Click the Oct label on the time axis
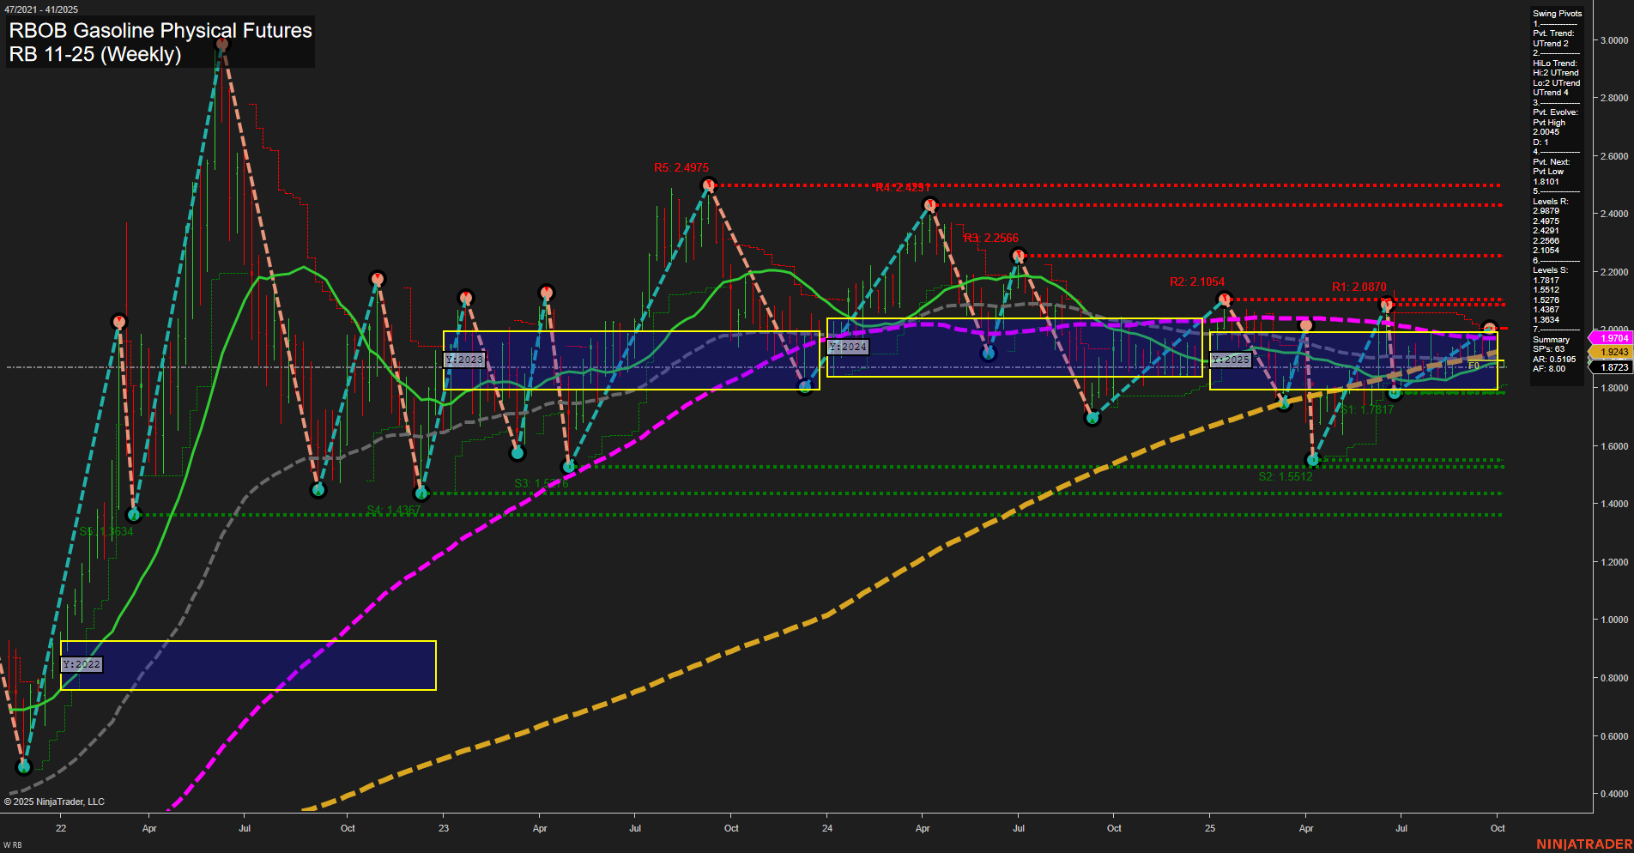 pos(1498,828)
